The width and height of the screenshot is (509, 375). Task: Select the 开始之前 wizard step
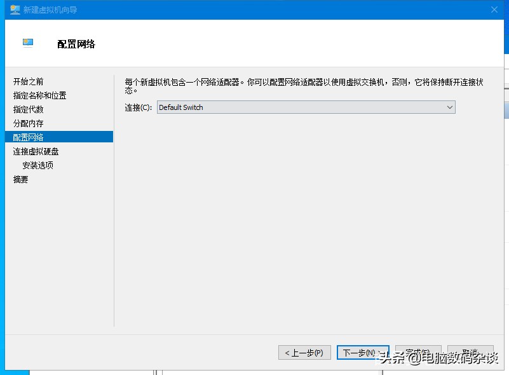pyautogui.click(x=29, y=81)
